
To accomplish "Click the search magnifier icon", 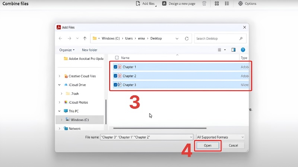I will tap(241, 39).
